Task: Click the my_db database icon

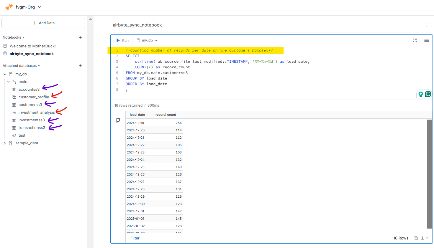Action: point(11,74)
